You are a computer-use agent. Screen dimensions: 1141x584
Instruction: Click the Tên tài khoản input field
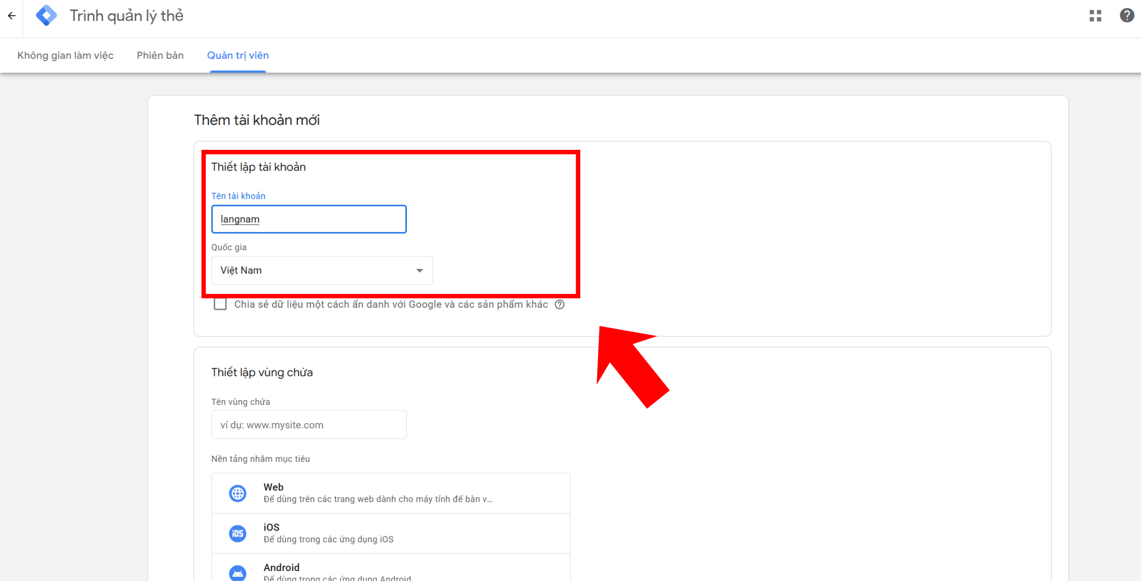click(309, 219)
